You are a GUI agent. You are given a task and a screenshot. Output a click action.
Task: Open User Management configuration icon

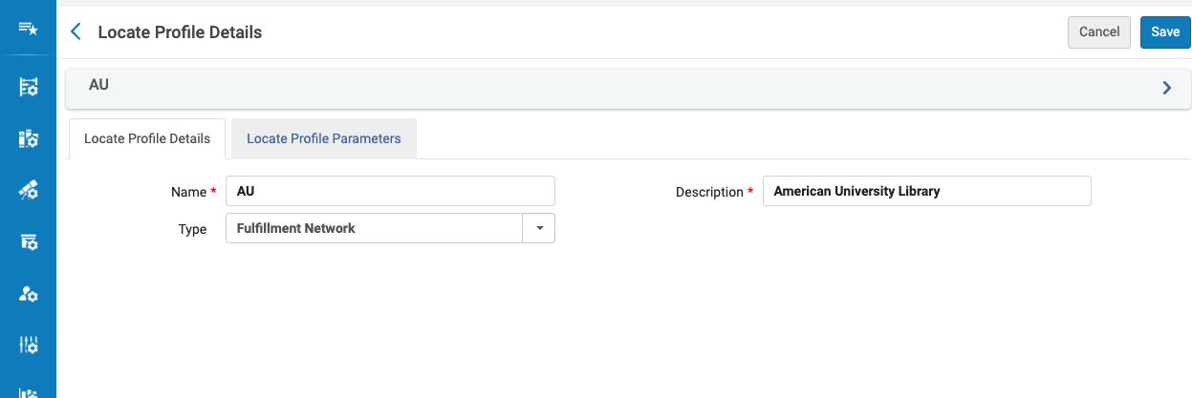[28, 294]
